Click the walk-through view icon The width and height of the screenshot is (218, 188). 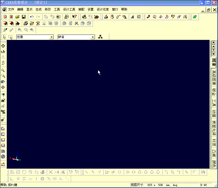3,63
